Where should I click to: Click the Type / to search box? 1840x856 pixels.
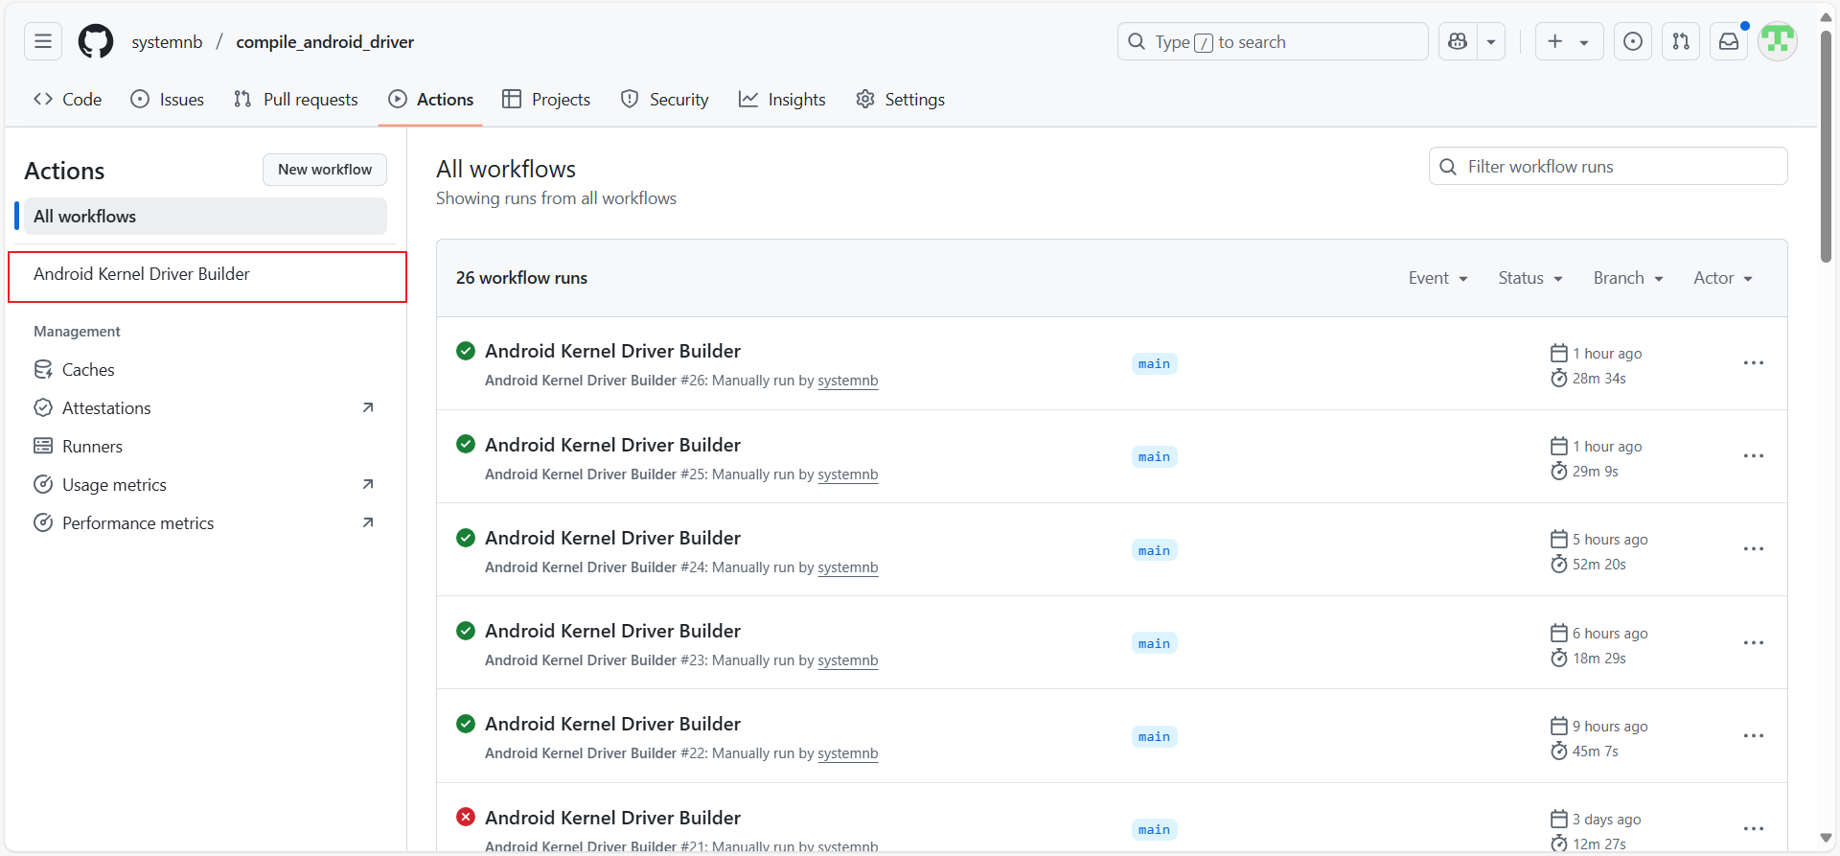click(1273, 41)
